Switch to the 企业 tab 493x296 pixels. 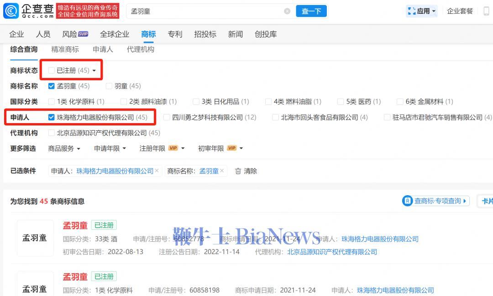tap(17, 34)
